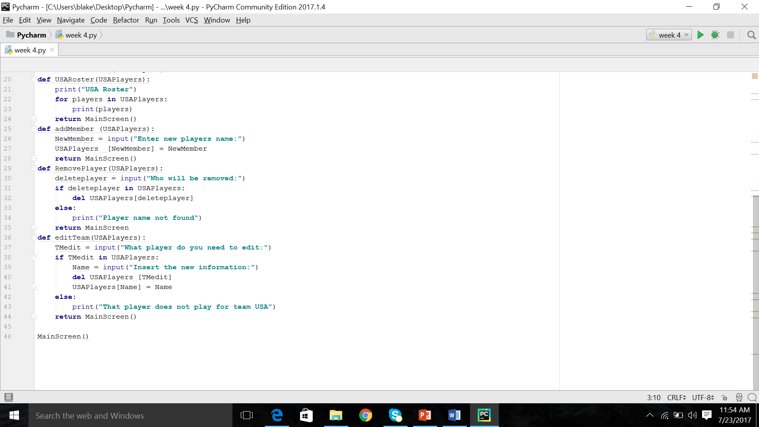Click the inspection profile Hector icon
Screen dimensions: 759x427
[x=739, y=397]
